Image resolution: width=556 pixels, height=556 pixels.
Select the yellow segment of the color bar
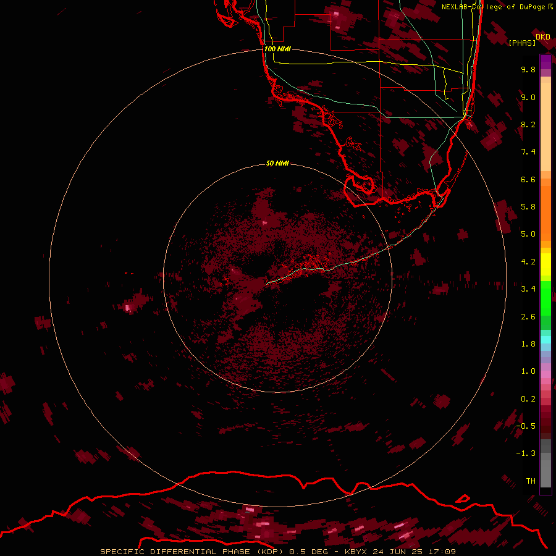(545, 264)
